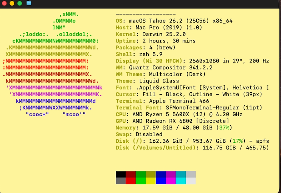This screenshot has width=281, height=193.
Task: Click the 'Disk (/Volumes/Untitled)' label
Action: [155, 148]
